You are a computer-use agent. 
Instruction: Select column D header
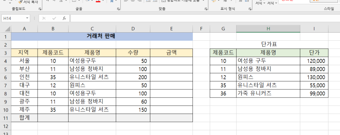[x=133, y=29]
